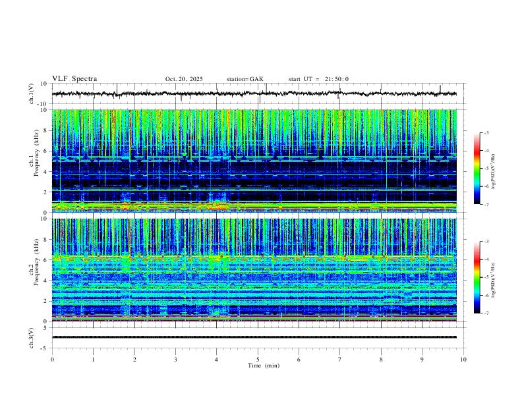Image resolution: width=522 pixels, height=403 pixels.
Task: Click the "ch.3(V)" axis label
Action: click(32, 338)
